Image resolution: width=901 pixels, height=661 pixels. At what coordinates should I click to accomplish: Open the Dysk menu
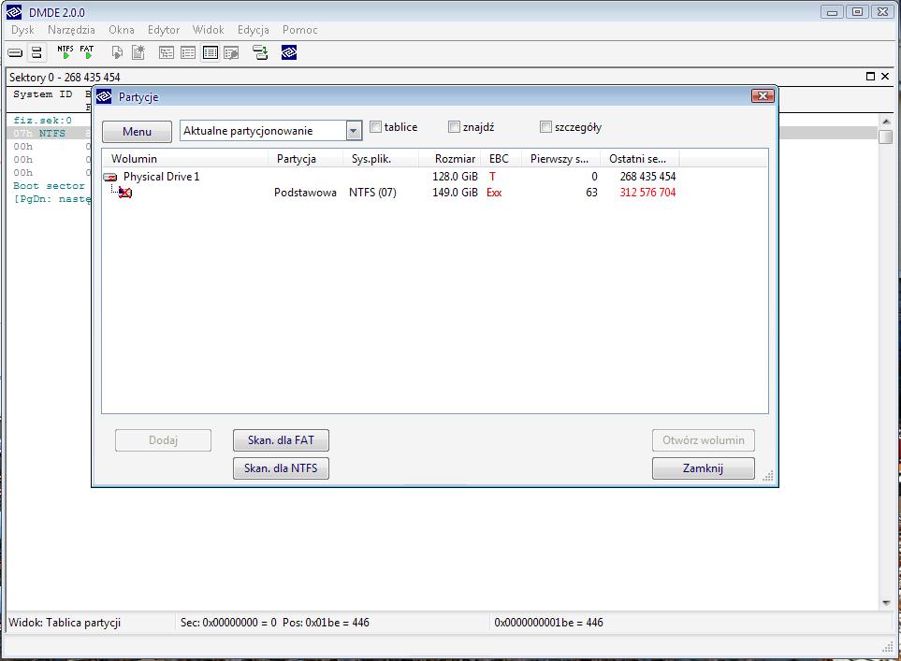tap(22, 30)
